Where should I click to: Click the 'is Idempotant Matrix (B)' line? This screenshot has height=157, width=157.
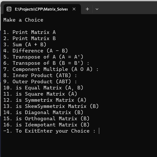[x=46, y=125]
